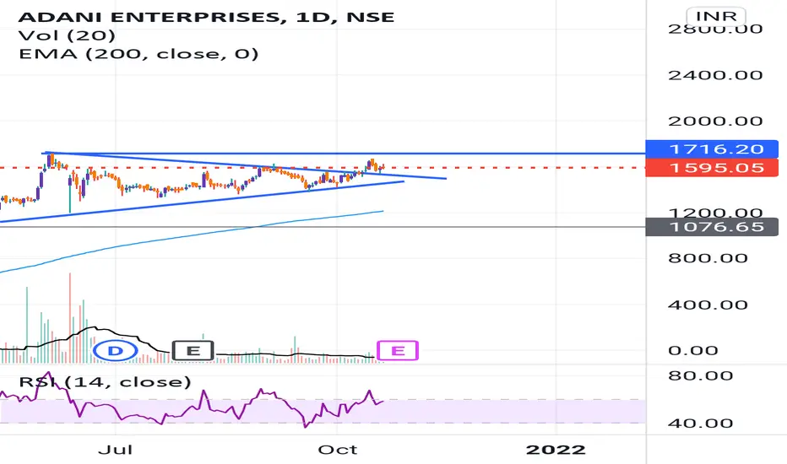Screen dimensions: 787x464
Task: Click the 2000.00 price scale label
Action: (715, 121)
